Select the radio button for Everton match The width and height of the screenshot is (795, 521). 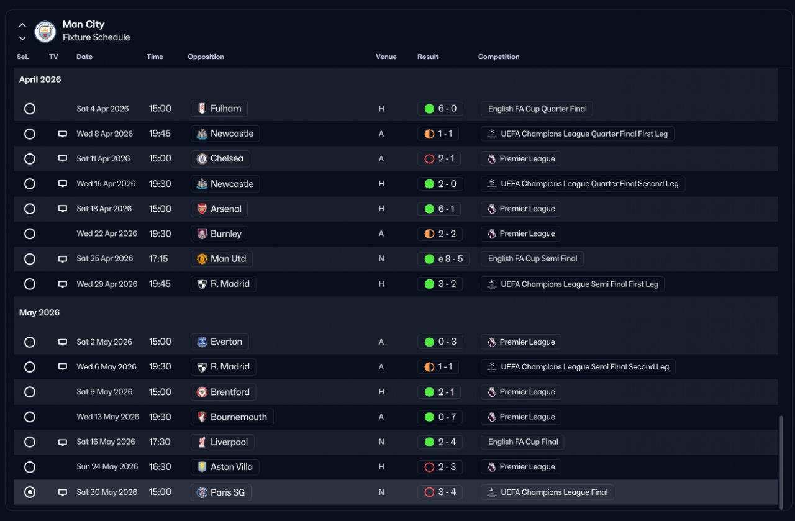coord(30,342)
